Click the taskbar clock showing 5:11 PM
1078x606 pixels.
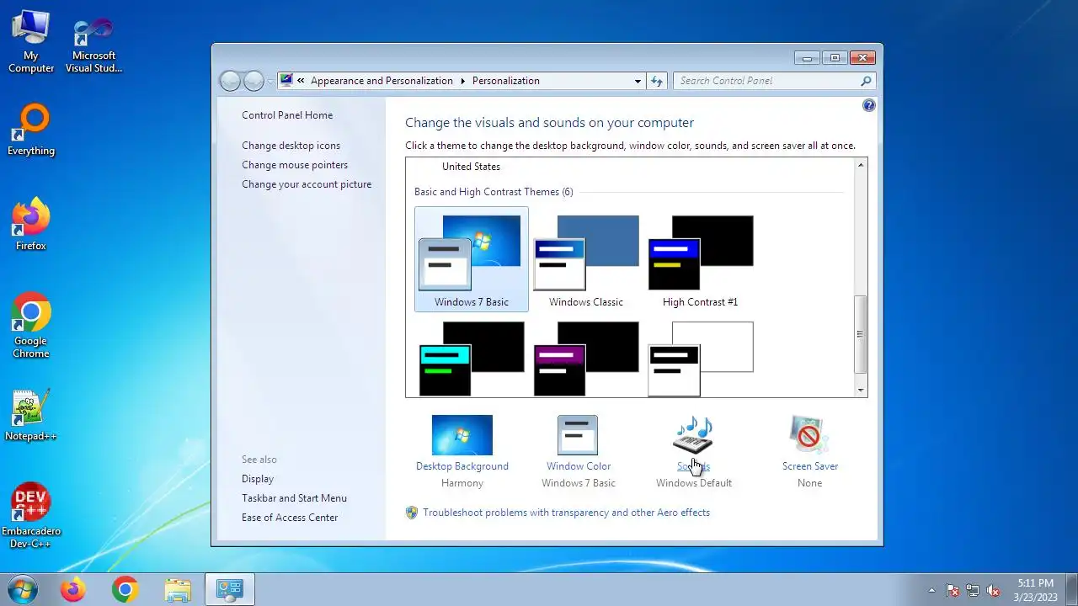tap(1035, 590)
